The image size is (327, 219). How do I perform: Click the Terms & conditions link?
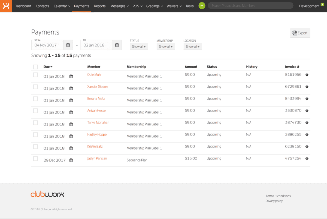(278, 196)
